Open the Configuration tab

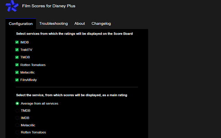pos(21,24)
